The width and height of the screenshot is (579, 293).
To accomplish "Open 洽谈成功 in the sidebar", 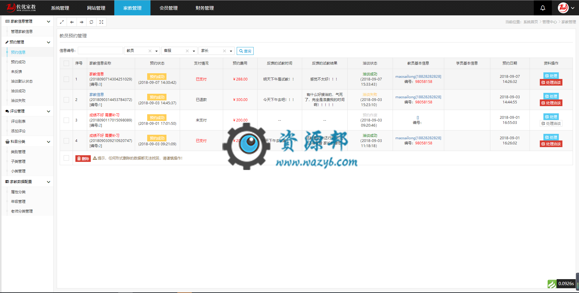I will point(18,91).
